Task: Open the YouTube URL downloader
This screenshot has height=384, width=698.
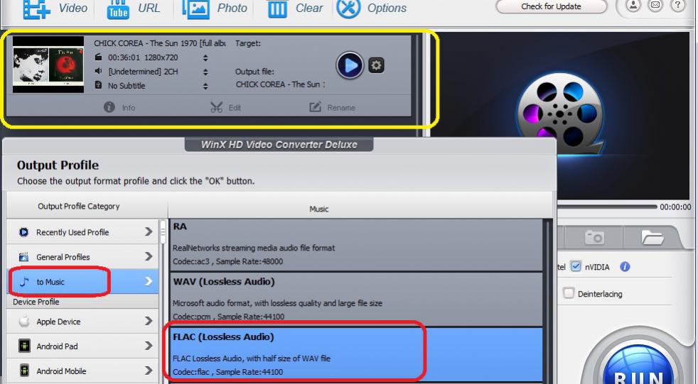Action: tap(117, 8)
